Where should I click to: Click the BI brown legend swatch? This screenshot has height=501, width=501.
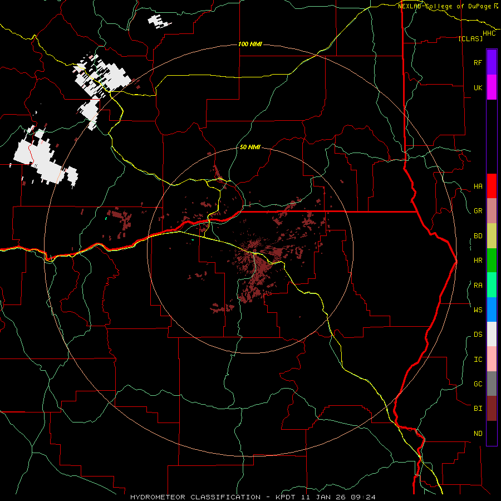click(x=492, y=409)
